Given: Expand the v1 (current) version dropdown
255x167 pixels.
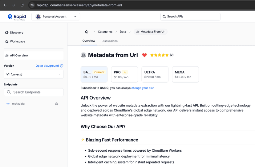Looking at the screenshot, I should (x=34, y=74).
